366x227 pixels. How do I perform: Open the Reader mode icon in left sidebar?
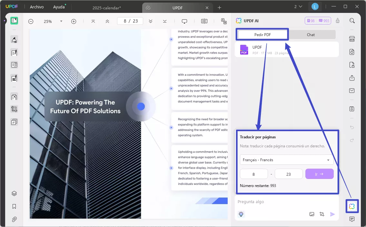pos(14,21)
